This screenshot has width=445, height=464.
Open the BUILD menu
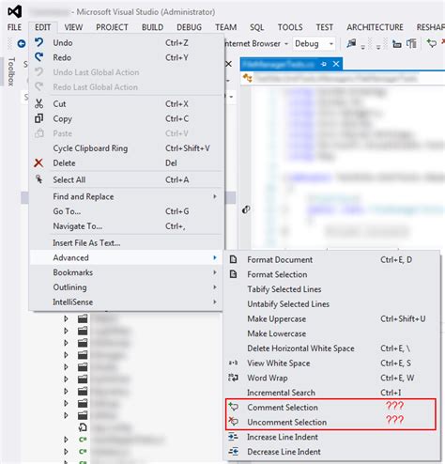[152, 27]
